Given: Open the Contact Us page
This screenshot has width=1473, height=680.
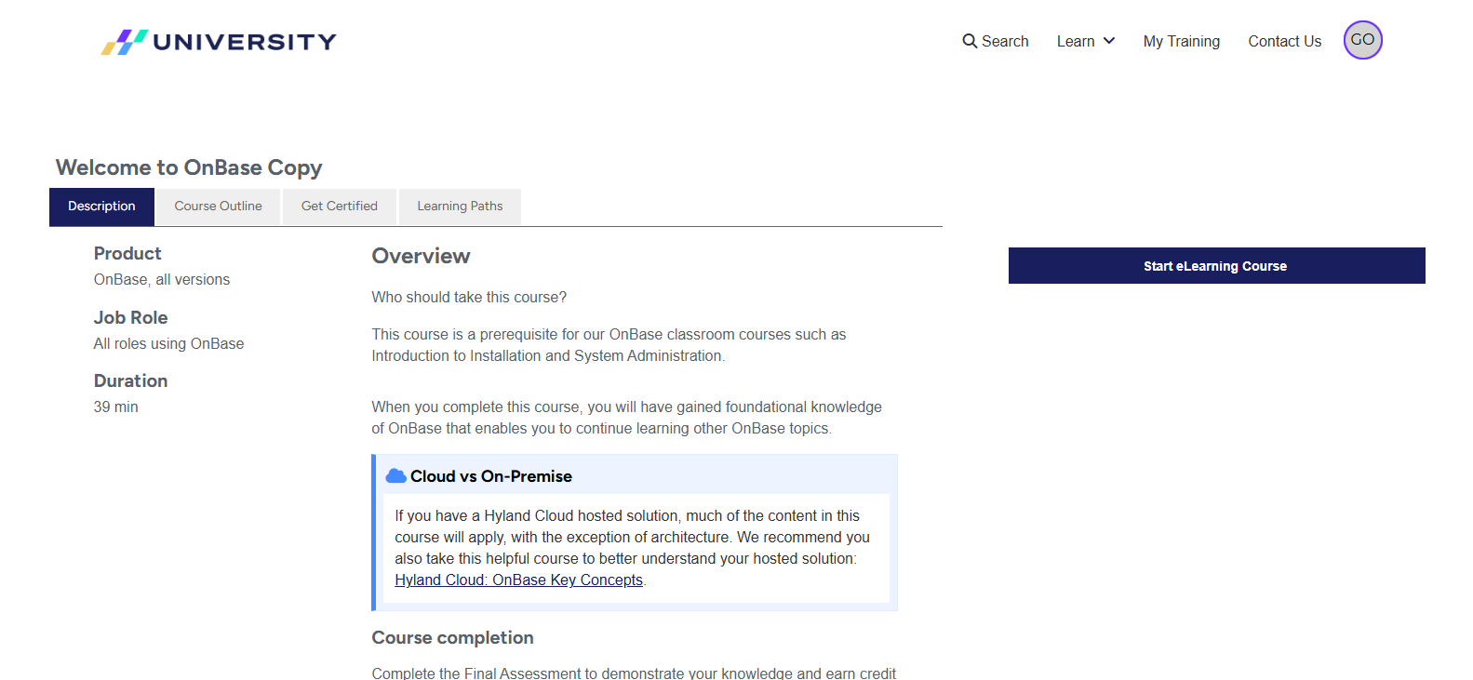Looking at the screenshot, I should tap(1284, 41).
